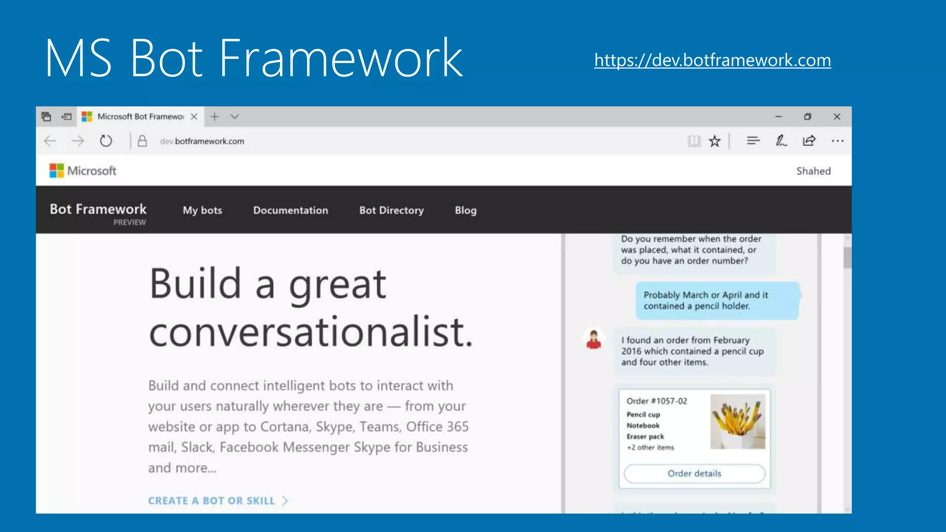Open Reading view book icon
Screen dimensions: 946x532
pyautogui.click(x=694, y=141)
